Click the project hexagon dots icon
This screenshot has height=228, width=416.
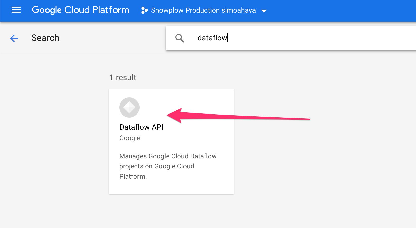144,10
